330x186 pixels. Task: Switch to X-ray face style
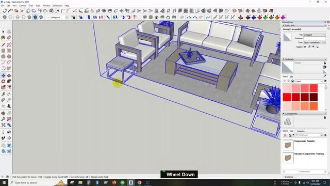point(5,17)
